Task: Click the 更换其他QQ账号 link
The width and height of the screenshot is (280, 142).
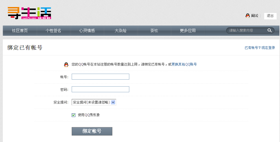Action: (x=184, y=64)
